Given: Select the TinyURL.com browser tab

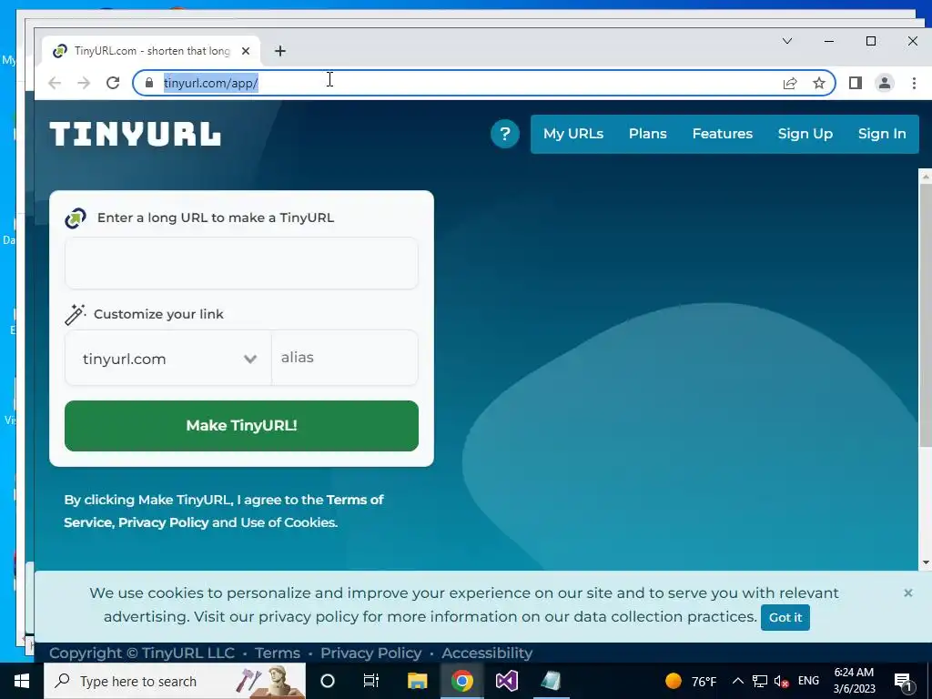Looking at the screenshot, I should (152, 51).
